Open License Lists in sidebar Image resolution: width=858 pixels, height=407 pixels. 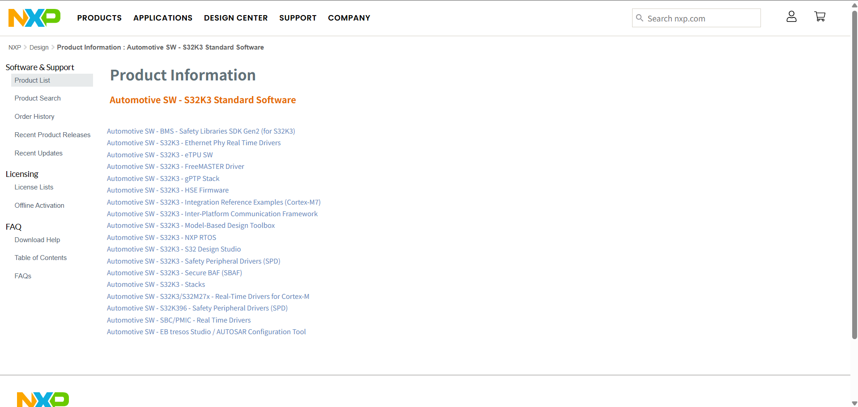pos(34,187)
